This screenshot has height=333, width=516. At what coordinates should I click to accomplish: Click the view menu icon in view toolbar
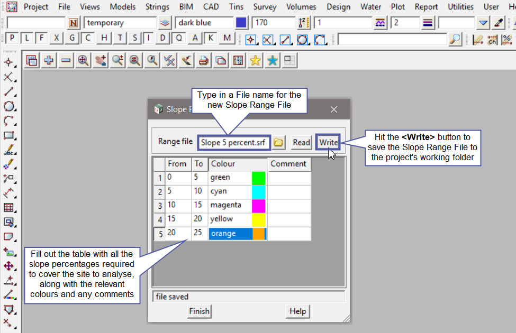click(x=32, y=60)
